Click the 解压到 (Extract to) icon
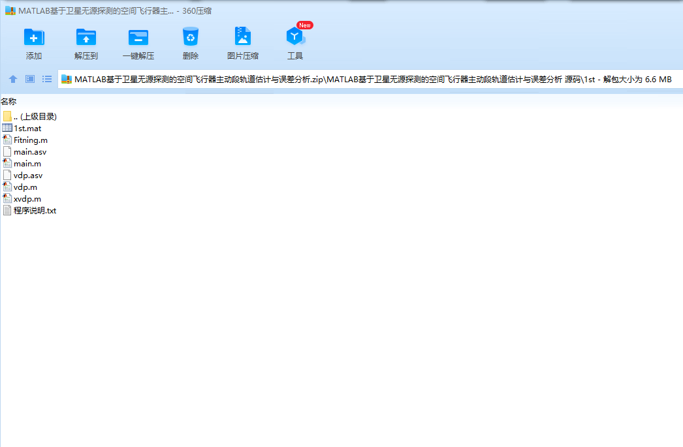This screenshot has width=683, height=447. [x=86, y=37]
